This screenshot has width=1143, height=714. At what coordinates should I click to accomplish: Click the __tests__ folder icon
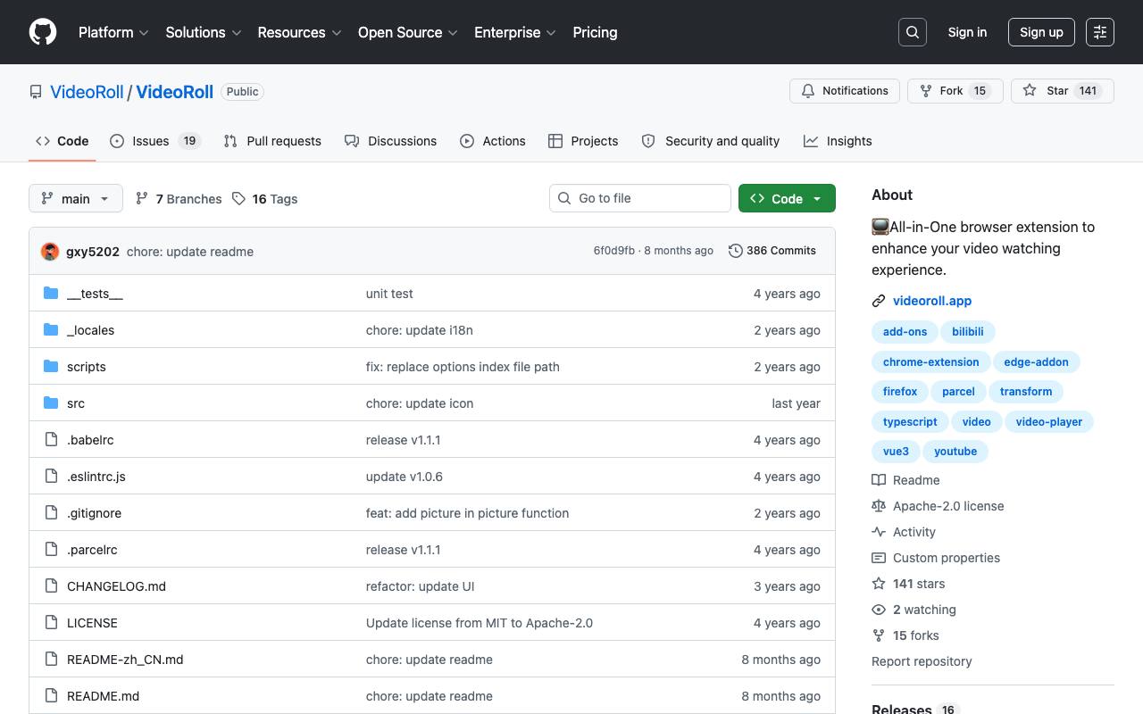coord(51,294)
